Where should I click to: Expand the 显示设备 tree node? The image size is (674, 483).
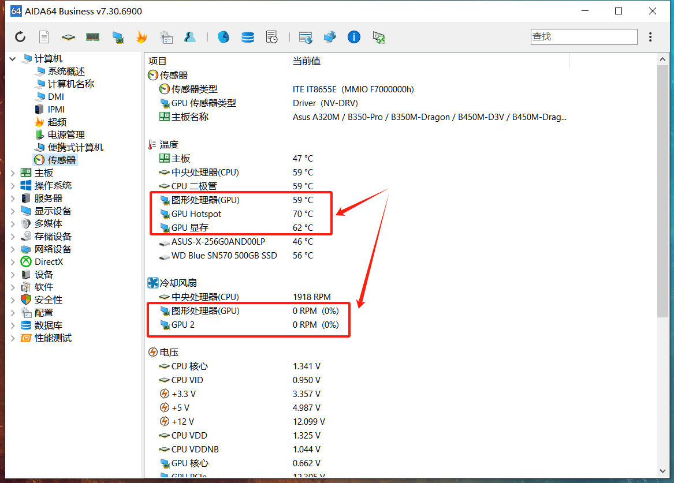point(13,211)
